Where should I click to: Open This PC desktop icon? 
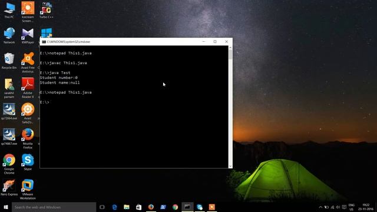(9, 11)
